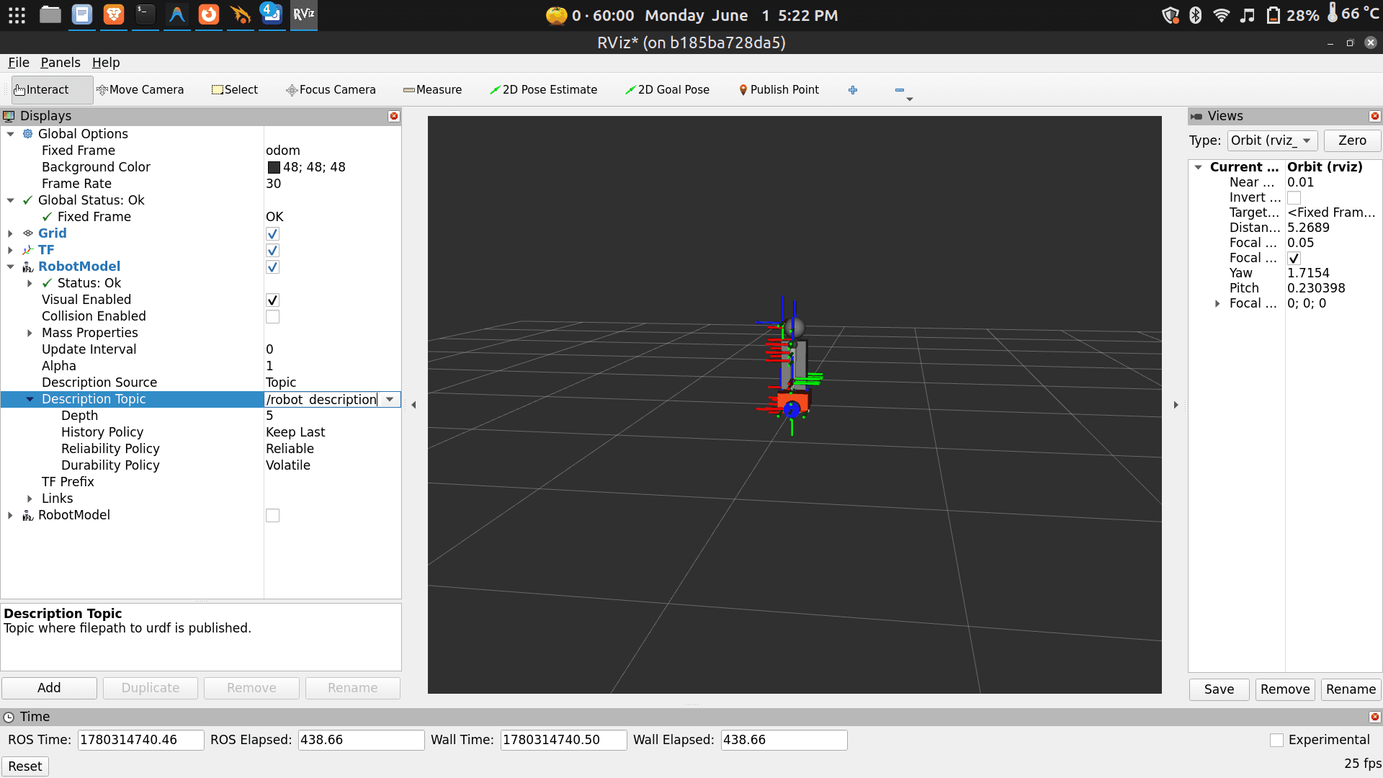Add a new display with Add button

point(49,688)
